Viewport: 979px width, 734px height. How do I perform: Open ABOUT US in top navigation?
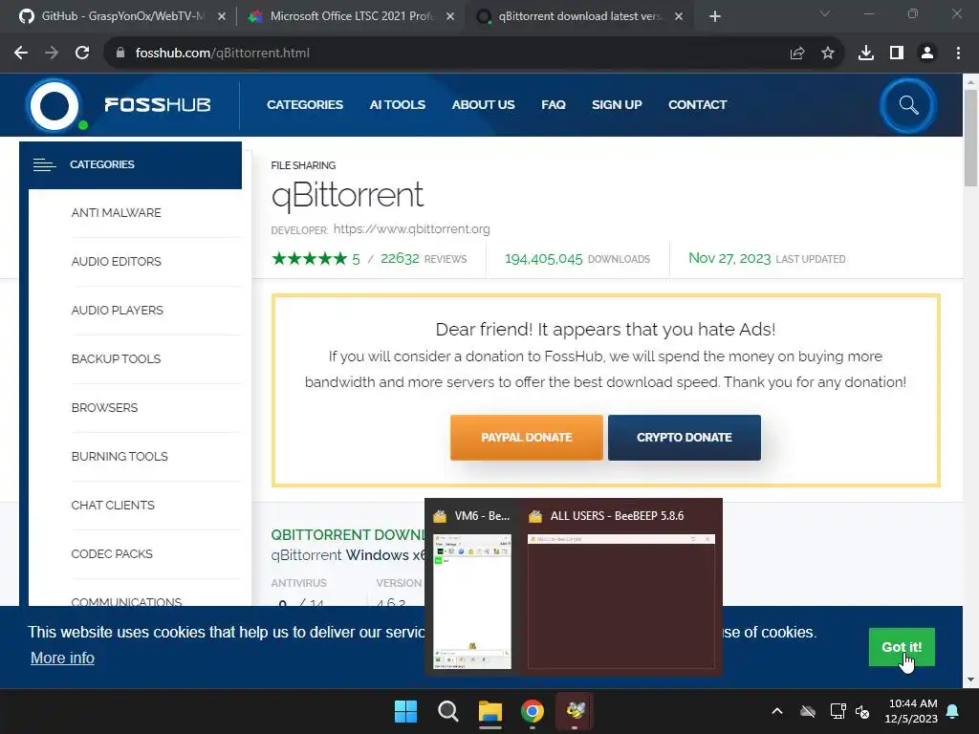tap(483, 105)
